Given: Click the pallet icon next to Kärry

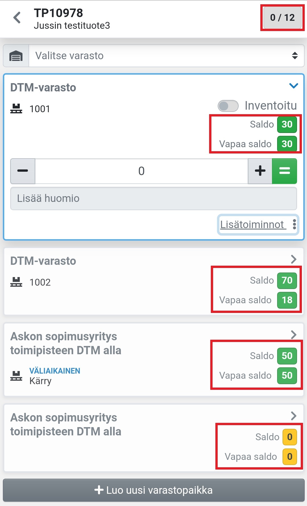Looking at the screenshot, I should [x=16, y=376].
